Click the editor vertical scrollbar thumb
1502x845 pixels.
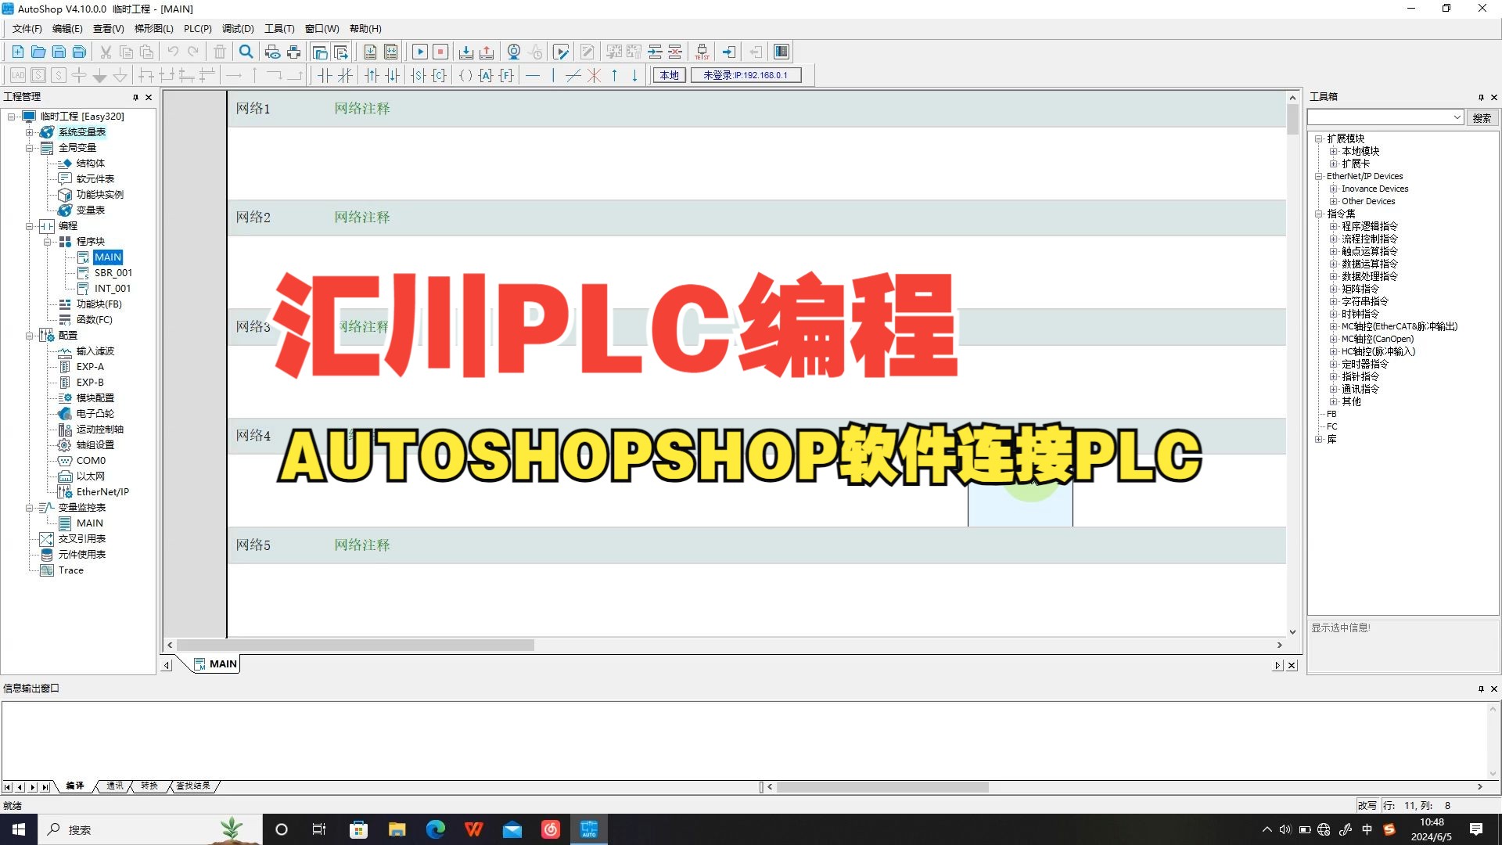tap(1292, 119)
